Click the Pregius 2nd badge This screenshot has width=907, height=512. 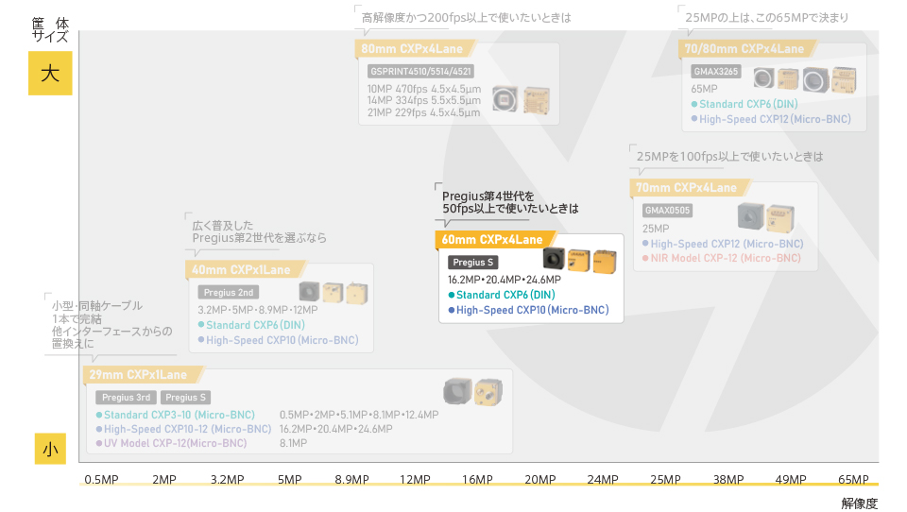click(x=230, y=293)
